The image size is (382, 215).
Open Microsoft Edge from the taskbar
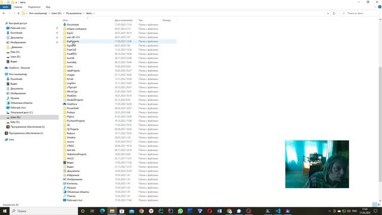click(x=102, y=211)
